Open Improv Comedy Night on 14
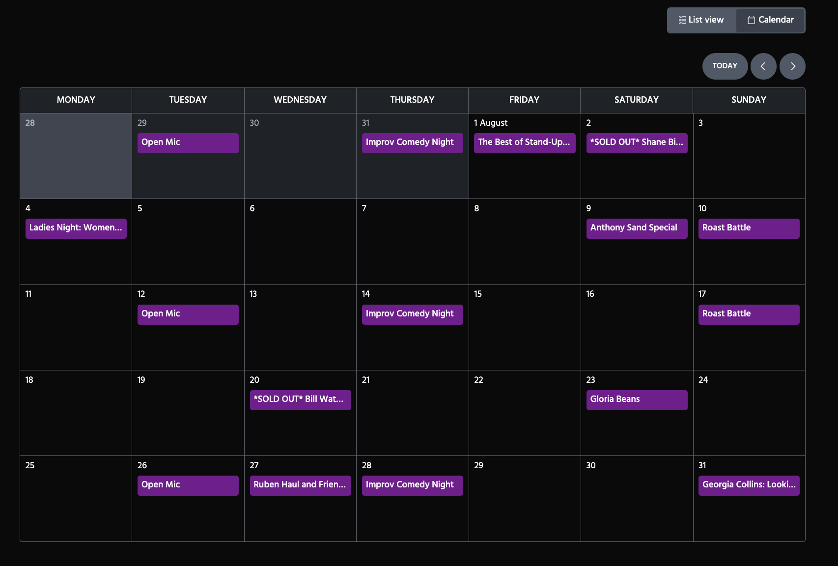 pos(413,314)
